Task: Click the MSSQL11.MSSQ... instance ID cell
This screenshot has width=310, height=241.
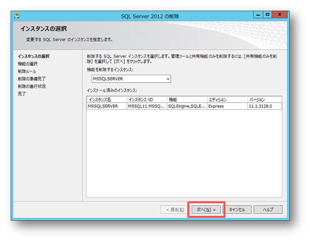Action: (x=147, y=106)
